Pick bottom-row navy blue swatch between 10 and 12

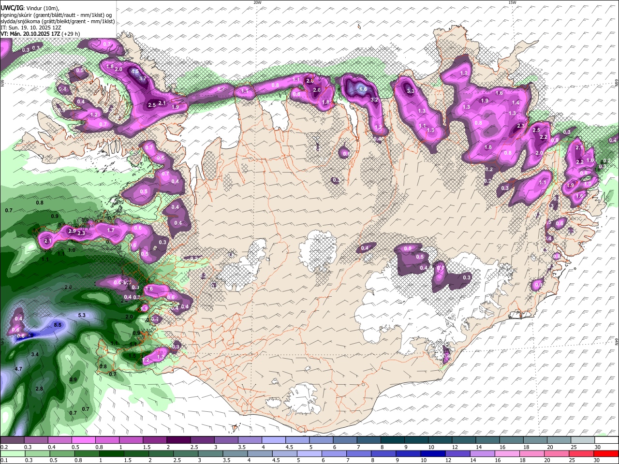432,454
